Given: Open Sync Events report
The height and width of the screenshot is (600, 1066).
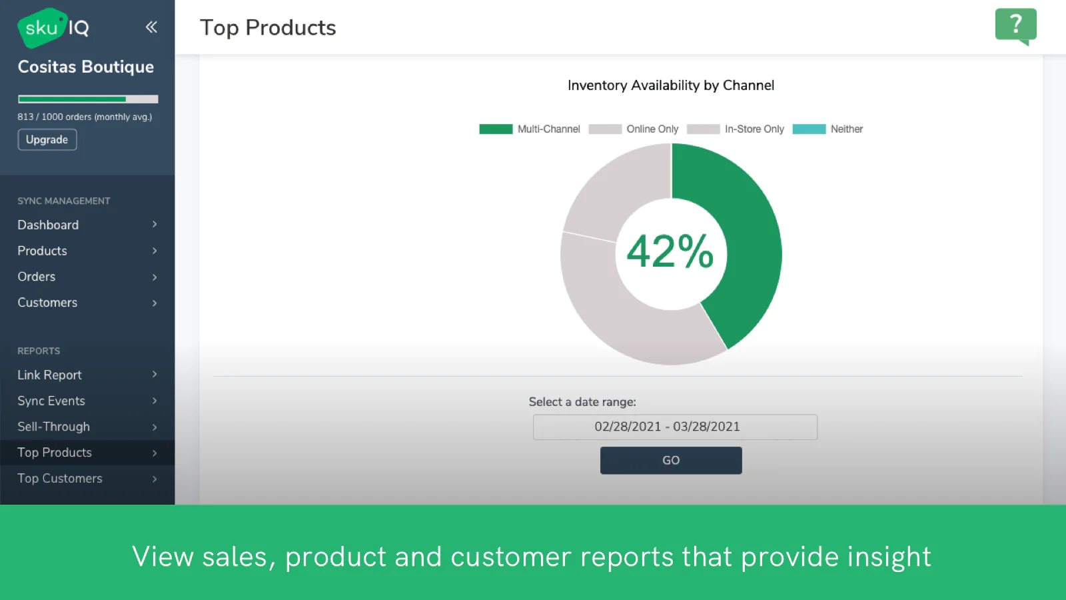Looking at the screenshot, I should (x=51, y=401).
